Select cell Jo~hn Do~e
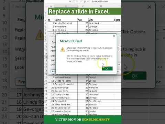This screenshot has height=124, width=165. pos(66,30)
